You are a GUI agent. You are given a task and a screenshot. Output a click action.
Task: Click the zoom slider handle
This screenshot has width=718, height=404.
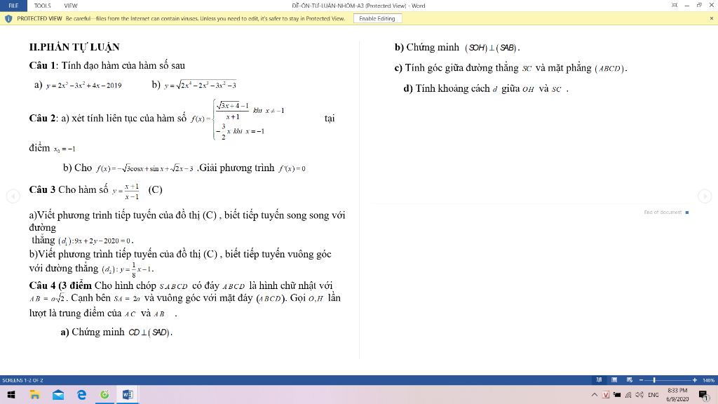[x=654, y=379]
